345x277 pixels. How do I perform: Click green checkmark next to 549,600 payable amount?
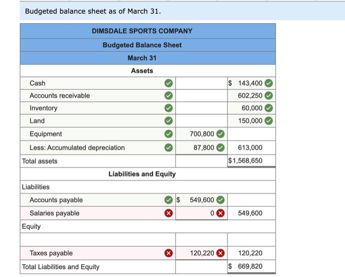tap(220, 200)
